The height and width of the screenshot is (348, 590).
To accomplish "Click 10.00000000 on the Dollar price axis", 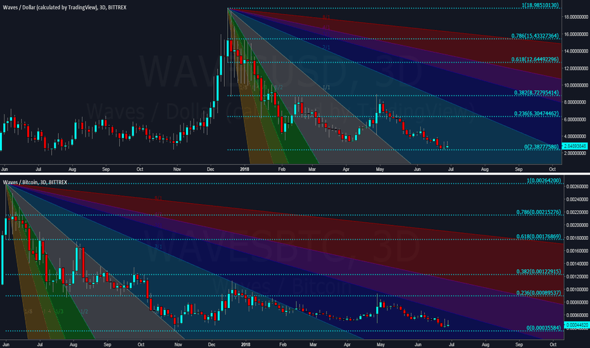I will click(x=575, y=85).
